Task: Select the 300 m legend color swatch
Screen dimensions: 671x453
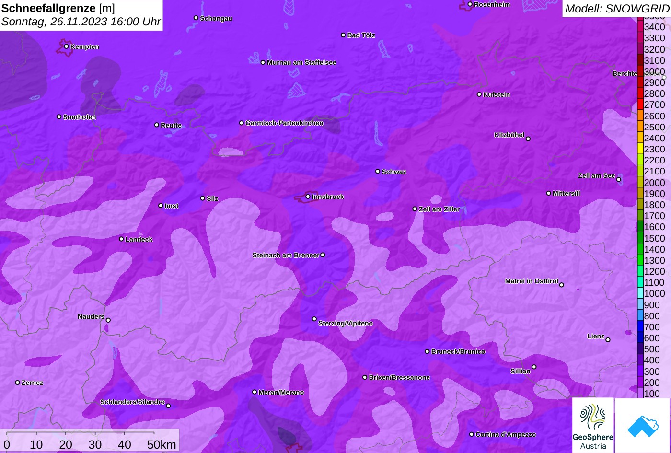Action: (640, 371)
